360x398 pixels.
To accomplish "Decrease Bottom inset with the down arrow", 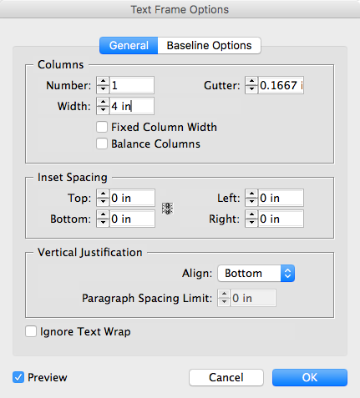I will coord(103,223).
